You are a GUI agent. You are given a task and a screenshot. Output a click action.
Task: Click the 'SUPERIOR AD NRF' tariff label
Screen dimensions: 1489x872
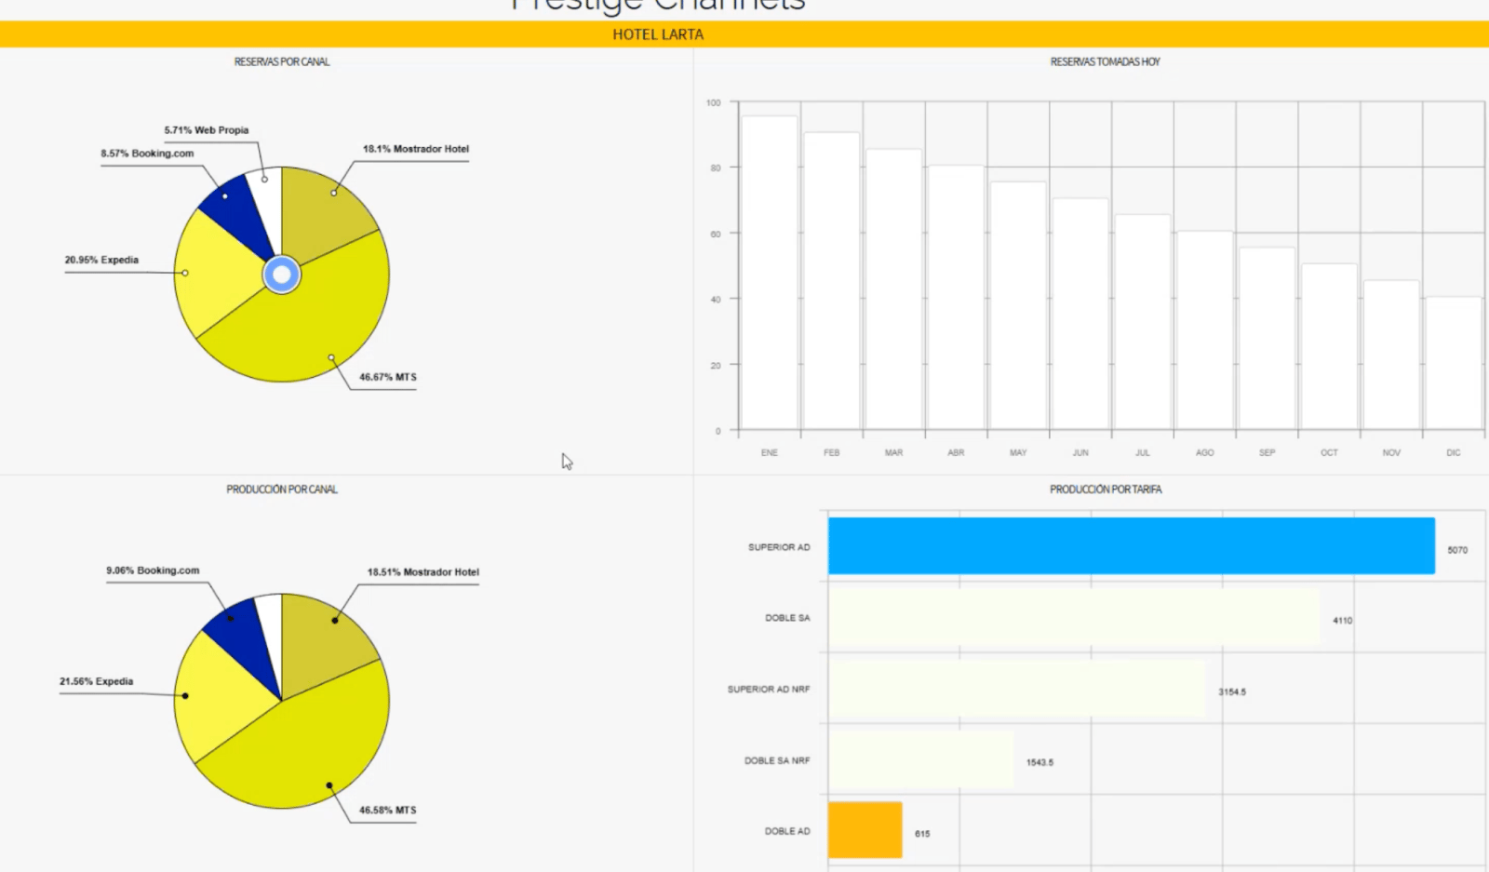tap(769, 690)
